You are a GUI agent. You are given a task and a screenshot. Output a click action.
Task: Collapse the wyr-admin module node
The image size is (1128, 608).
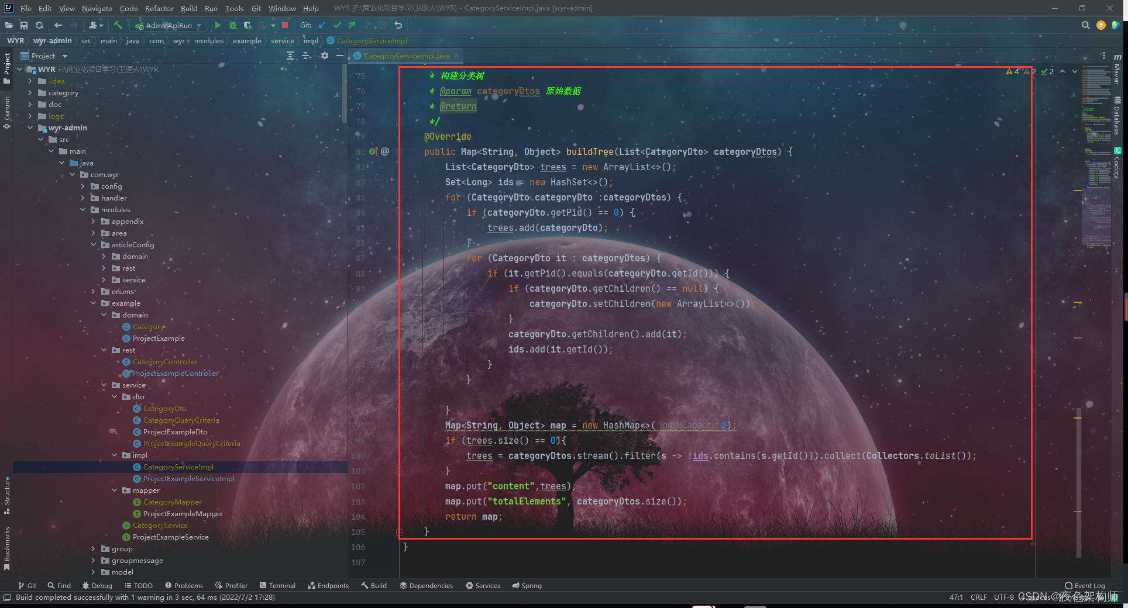pos(30,128)
